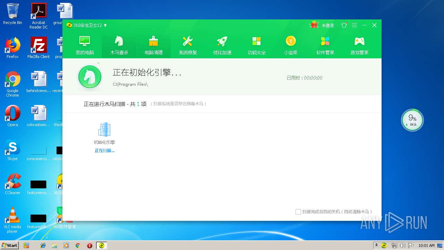This screenshot has height=250, width=444.
Task: Click 正在进行木马扫描 - 共 1 项 text
Action: [115, 104]
